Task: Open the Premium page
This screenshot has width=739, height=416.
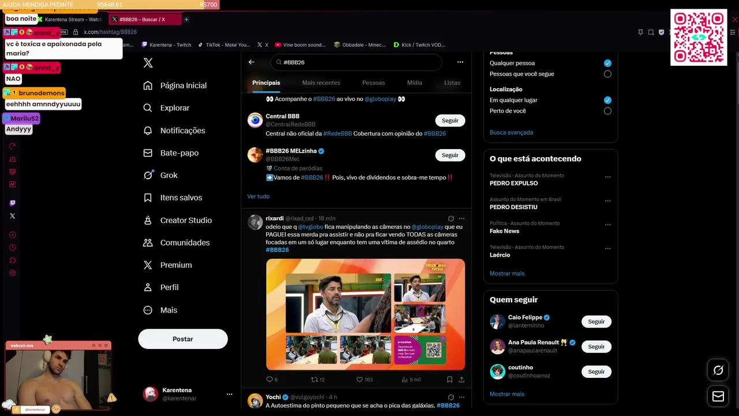Action: coord(167,265)
